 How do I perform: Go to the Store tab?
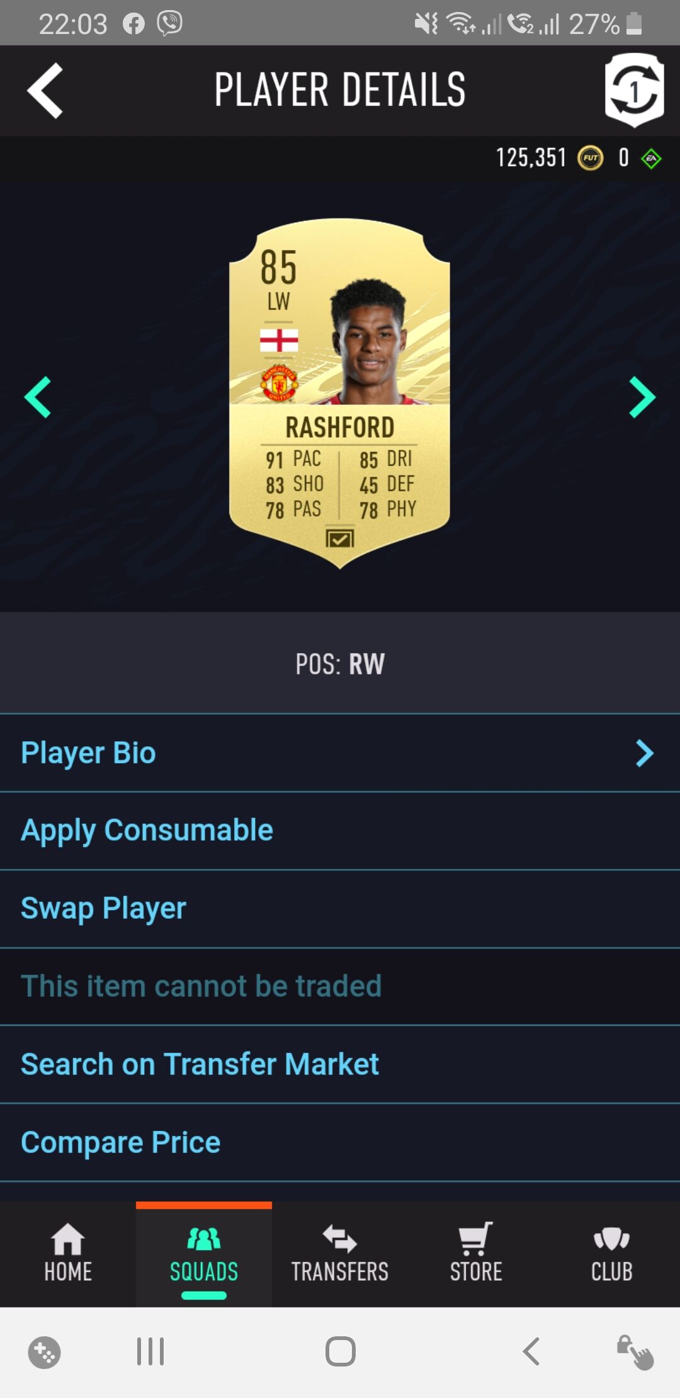tap(476, 1253)
